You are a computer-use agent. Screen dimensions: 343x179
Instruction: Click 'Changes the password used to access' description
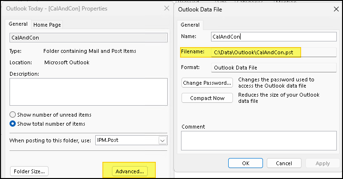[276, 82]
